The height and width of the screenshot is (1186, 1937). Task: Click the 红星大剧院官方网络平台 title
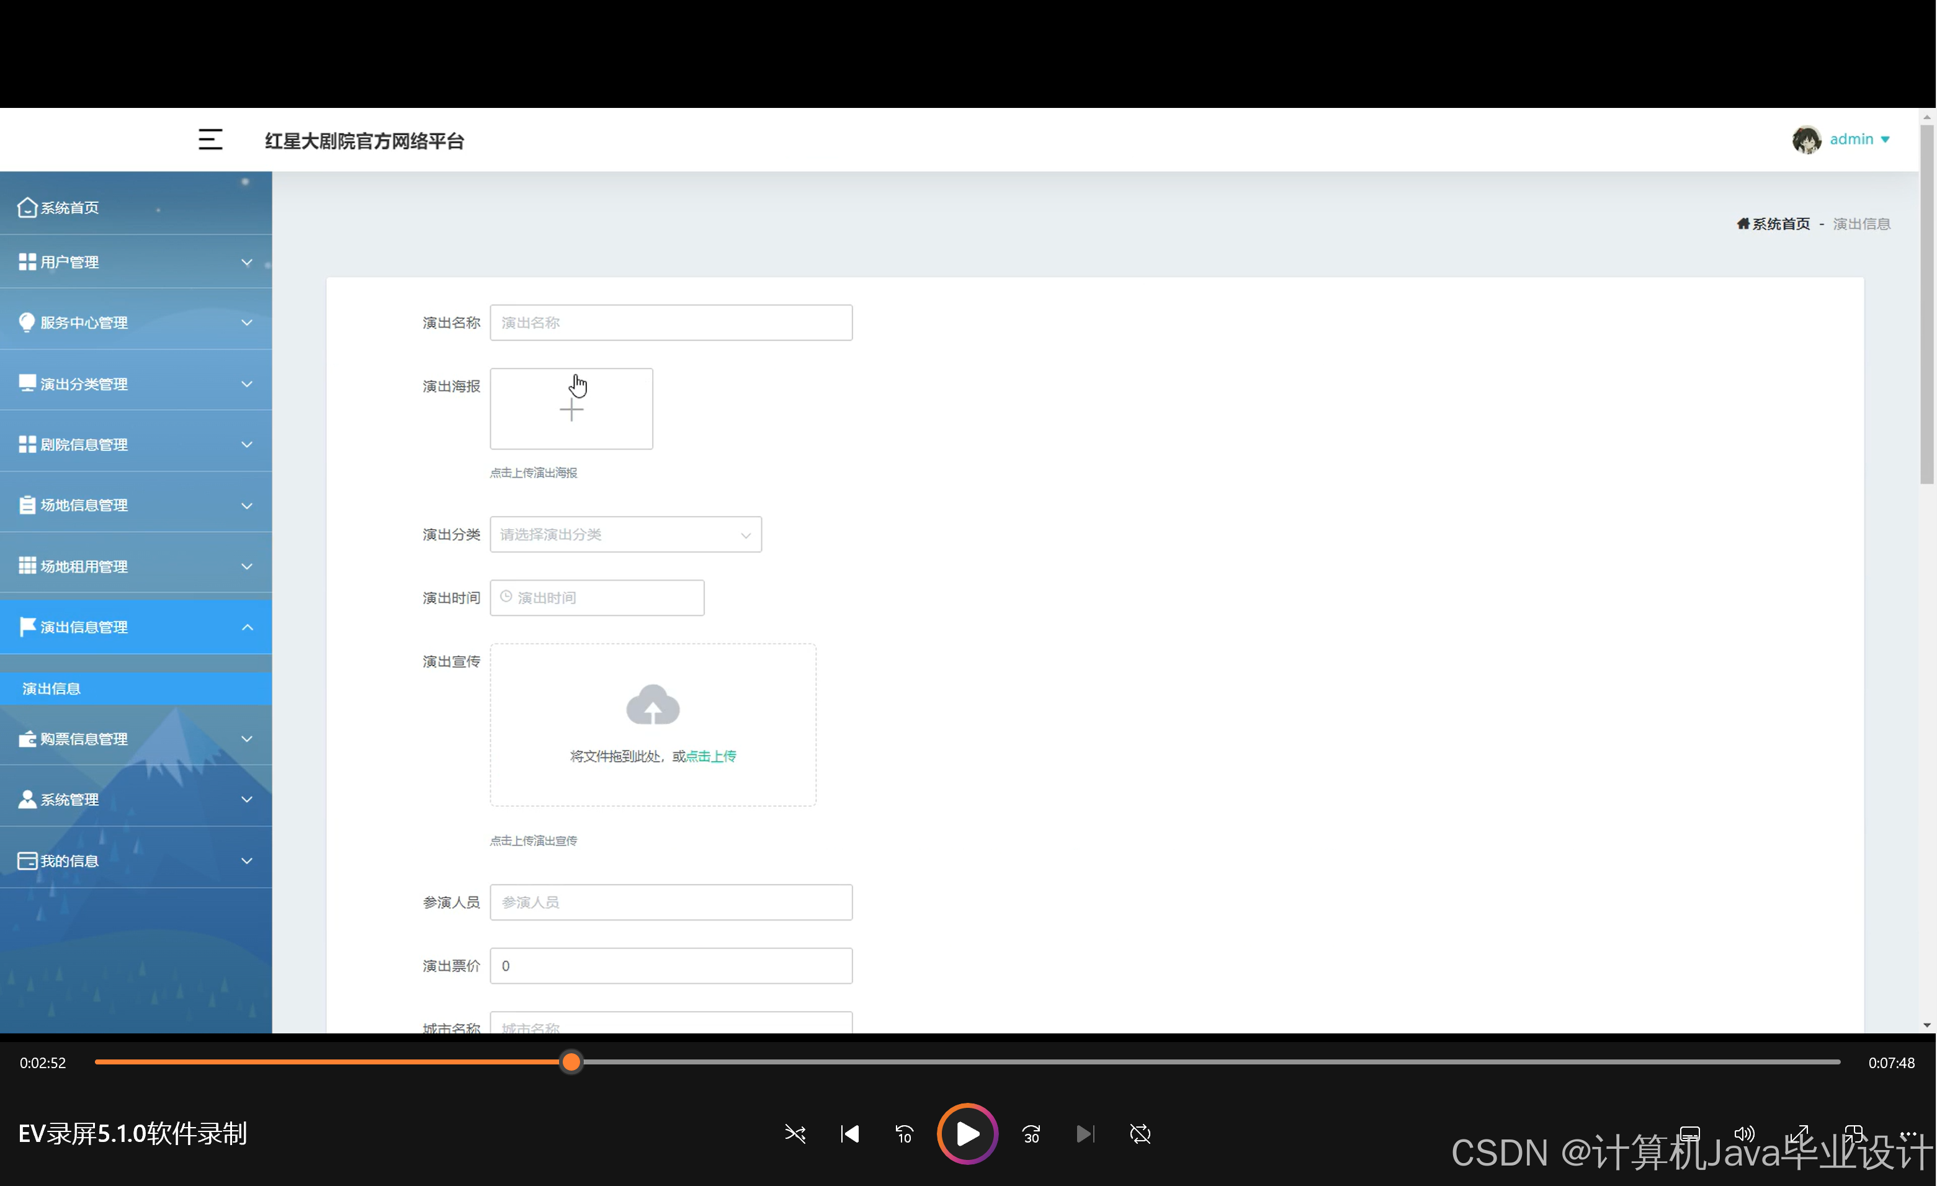pyautogui.click(x=364, y=141)
